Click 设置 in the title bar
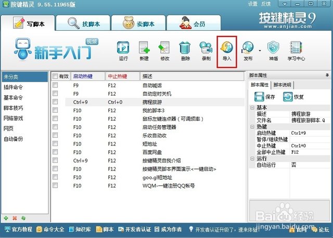The height and width of the screenshot is (238, 333). click(253, 4)
